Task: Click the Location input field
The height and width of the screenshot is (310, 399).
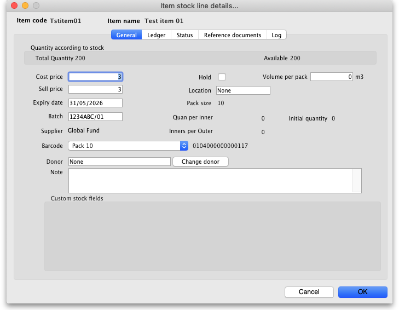Action: tap(243, 91)
